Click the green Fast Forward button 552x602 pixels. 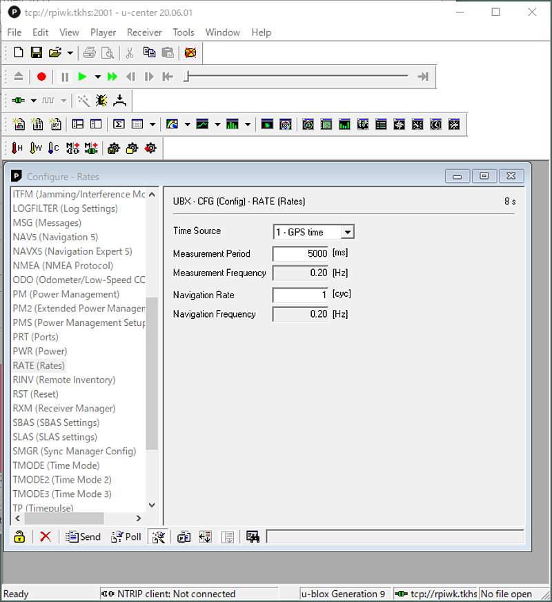tap(112, 77)
